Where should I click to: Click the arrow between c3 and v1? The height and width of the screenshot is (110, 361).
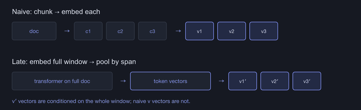(x=178, y=31)
